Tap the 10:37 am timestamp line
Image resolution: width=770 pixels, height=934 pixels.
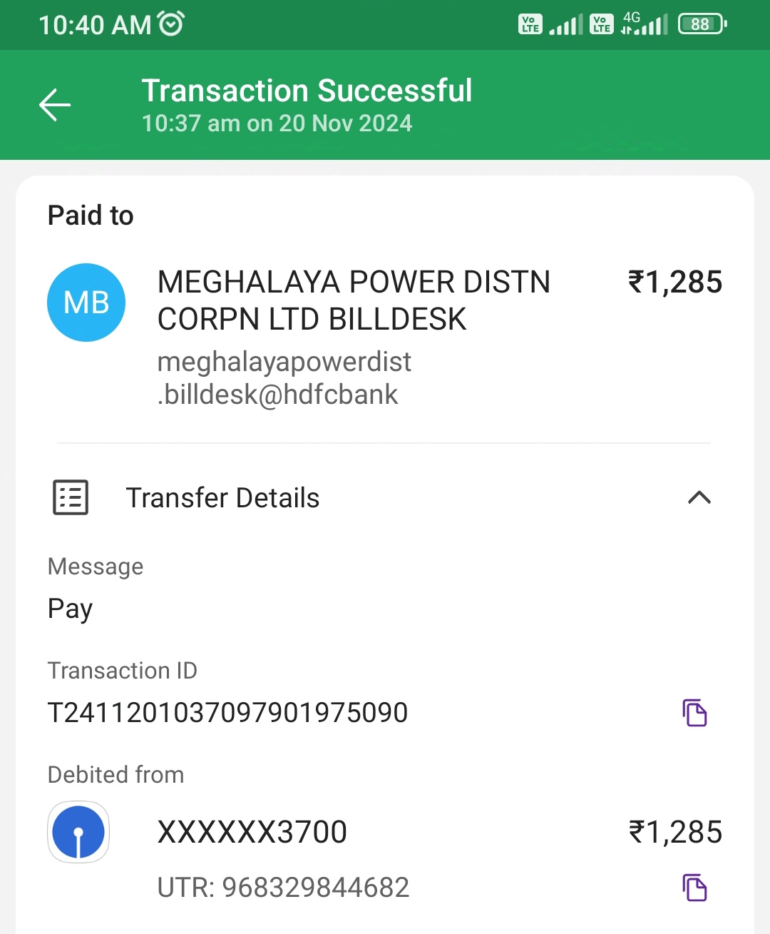(277, 123)
